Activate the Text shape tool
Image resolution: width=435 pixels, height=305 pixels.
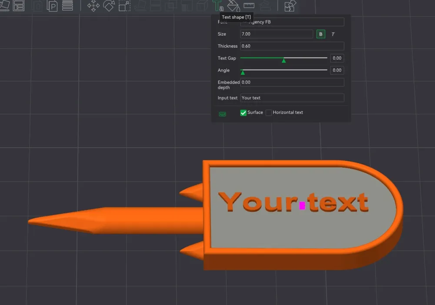(x=218, y=6)
